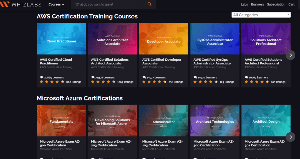
Task: Expand the All Categories dropdown
Action: (261, 15)
